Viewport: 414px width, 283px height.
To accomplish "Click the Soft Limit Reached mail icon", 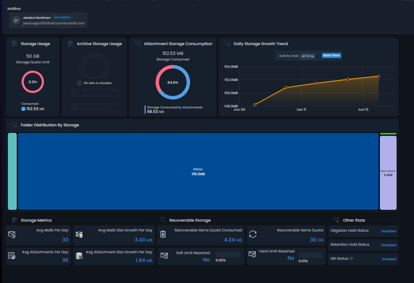I will click(164, 256).
